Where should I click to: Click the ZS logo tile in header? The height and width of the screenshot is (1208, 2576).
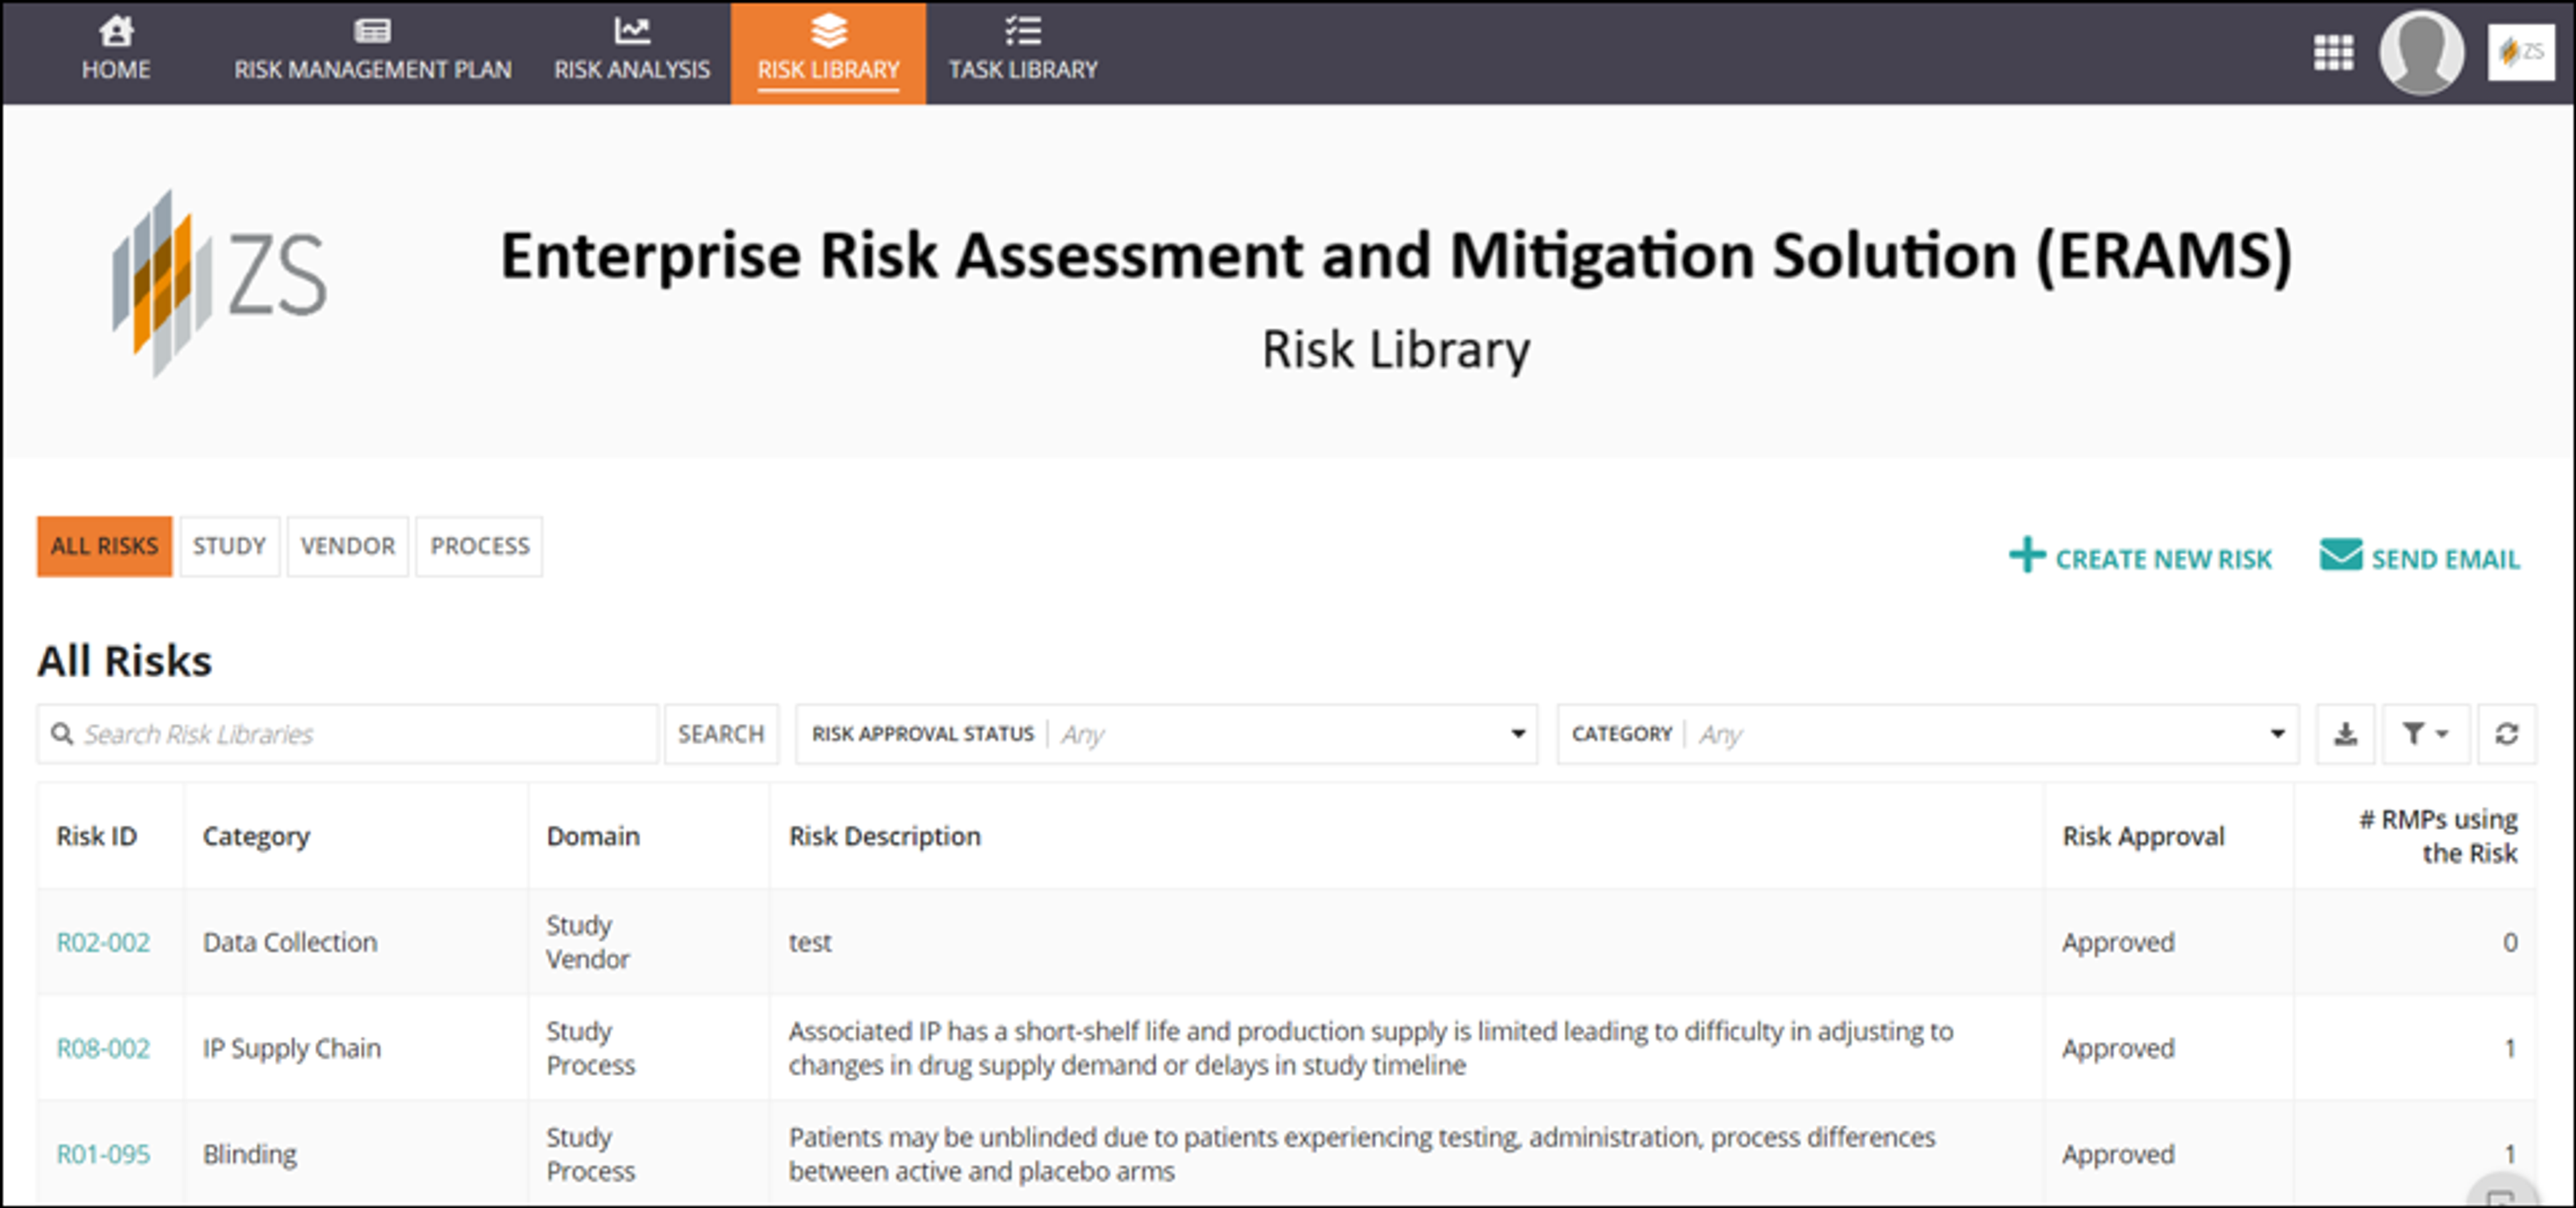point(2521,52)
